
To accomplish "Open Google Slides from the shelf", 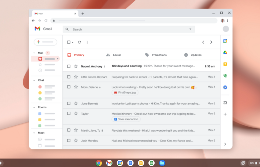I will click(x=141, y=163).
